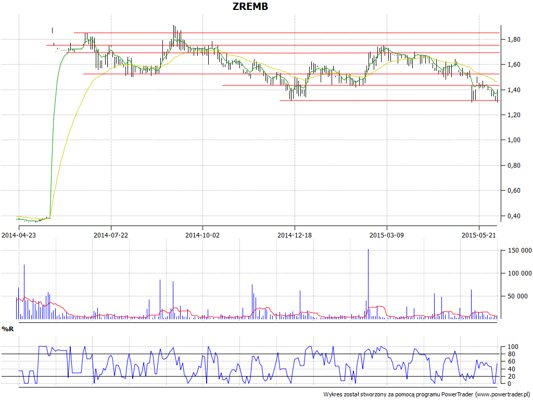Click the 80 value on %R axis

tap(511, 354)
